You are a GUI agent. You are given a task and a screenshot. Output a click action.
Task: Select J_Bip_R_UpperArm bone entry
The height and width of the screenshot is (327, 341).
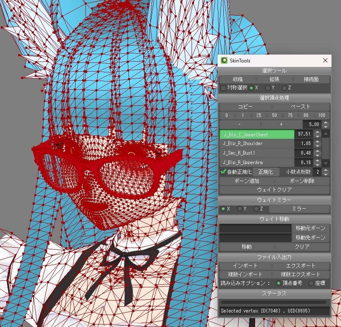[257, 162]
